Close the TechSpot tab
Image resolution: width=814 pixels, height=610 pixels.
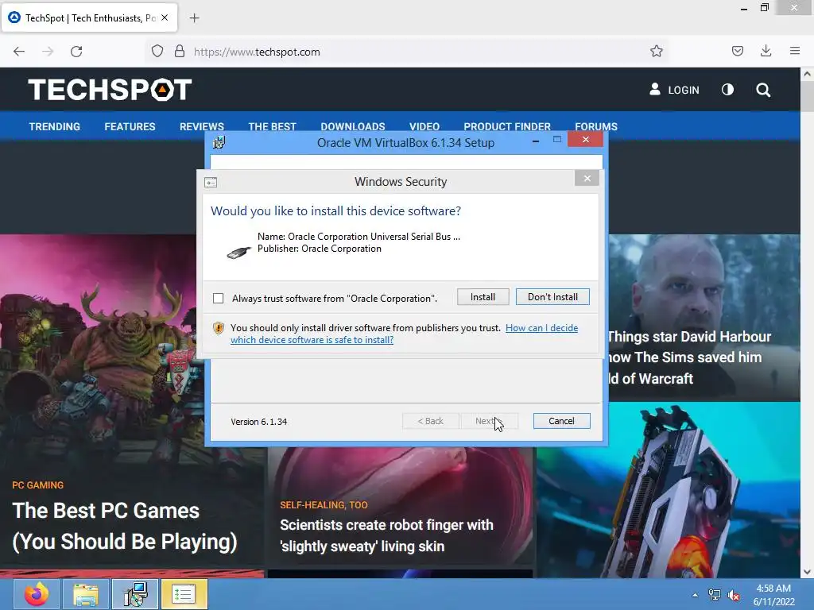[x=165, y=17]
